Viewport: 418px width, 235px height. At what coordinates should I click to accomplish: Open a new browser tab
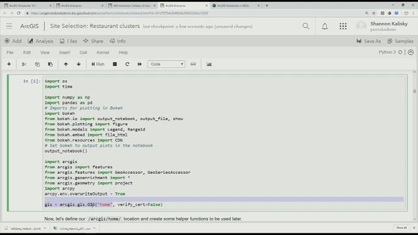pos(266,5)
